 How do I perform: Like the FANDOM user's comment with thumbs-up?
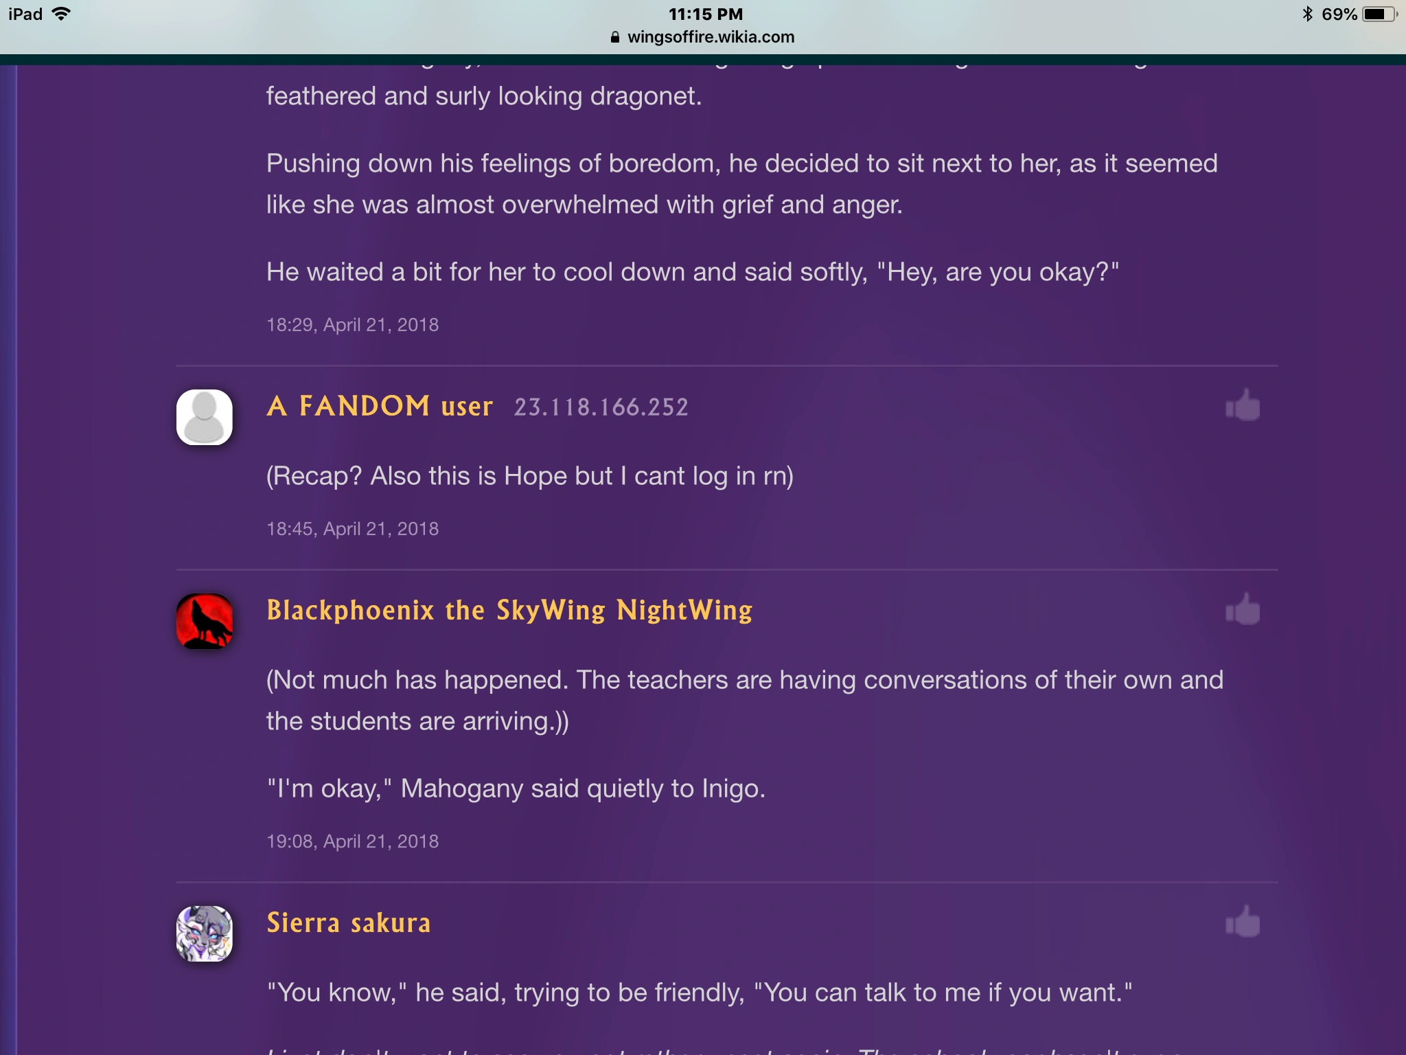tap(1243, 405)
